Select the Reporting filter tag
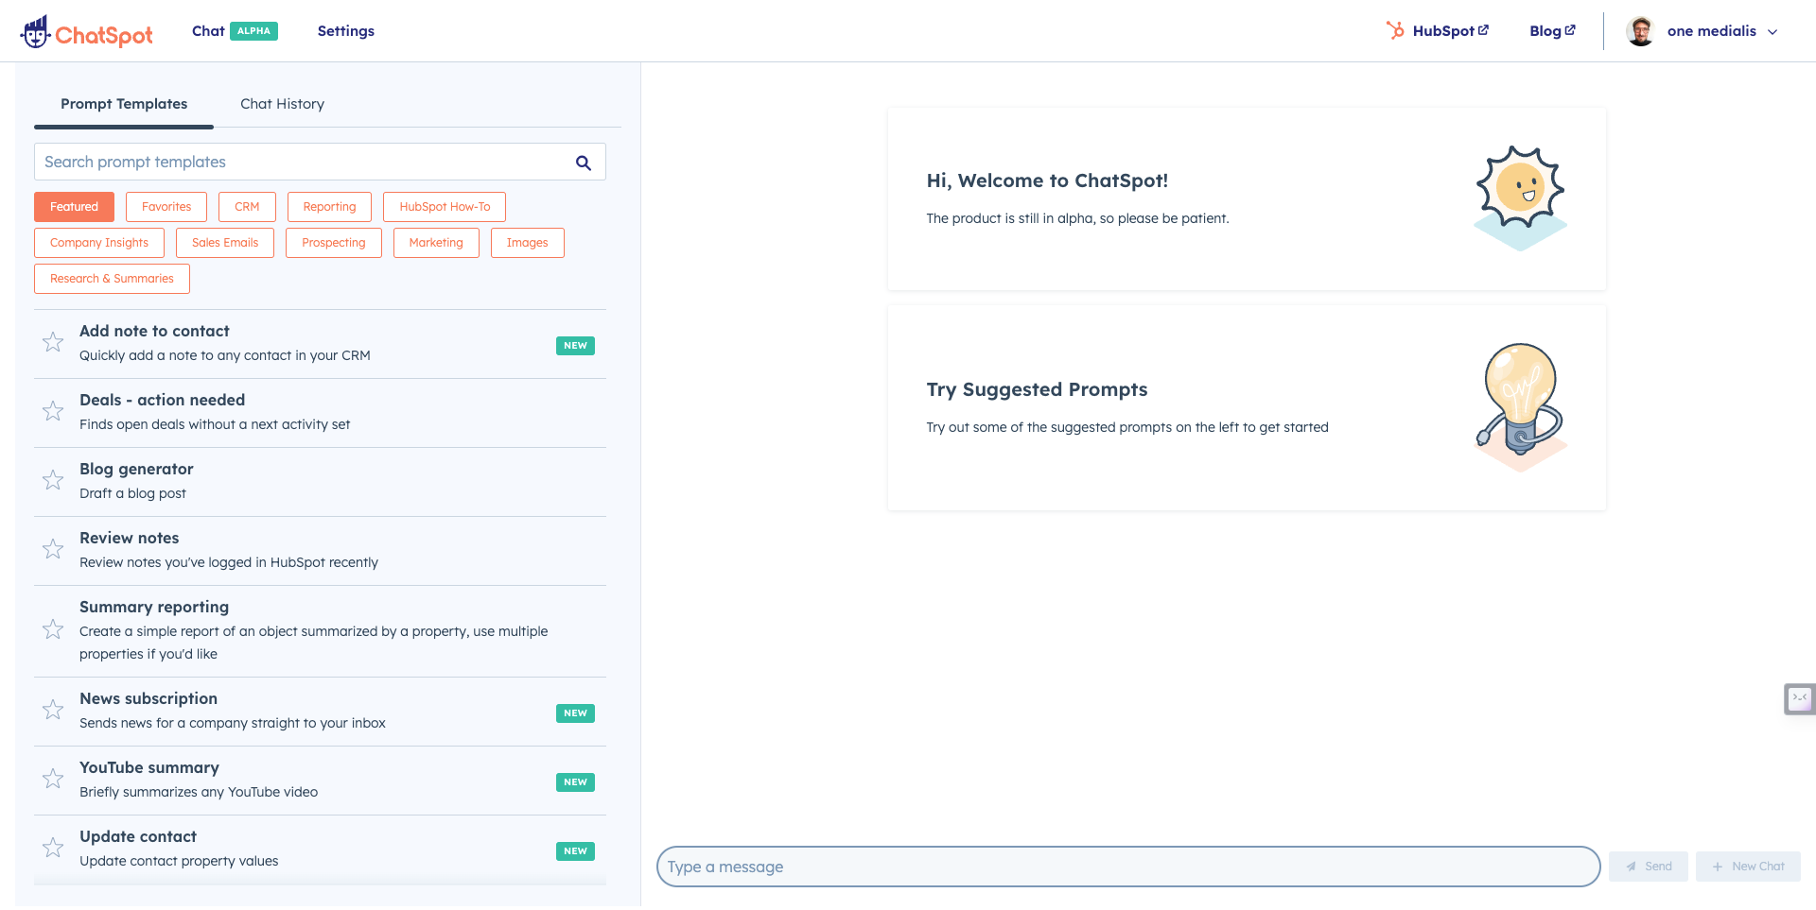The height and width of the screenshot is (910, 1816). pos(329,207)
